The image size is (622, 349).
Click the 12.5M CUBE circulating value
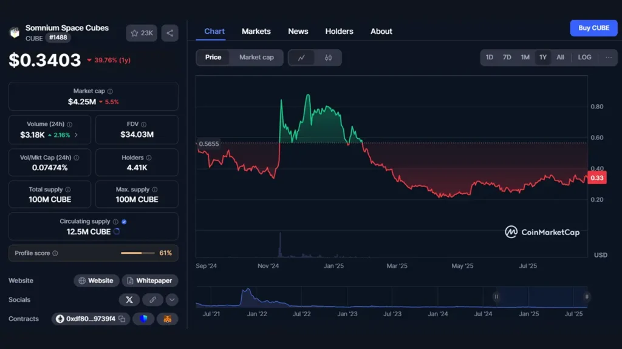(x=89, y=232)
